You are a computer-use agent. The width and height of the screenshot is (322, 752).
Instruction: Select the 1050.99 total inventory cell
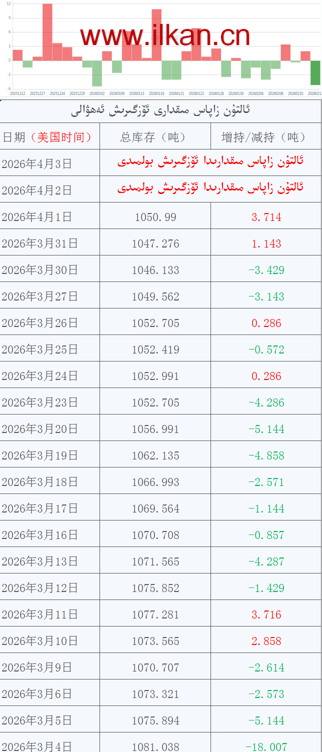[155, 217]
